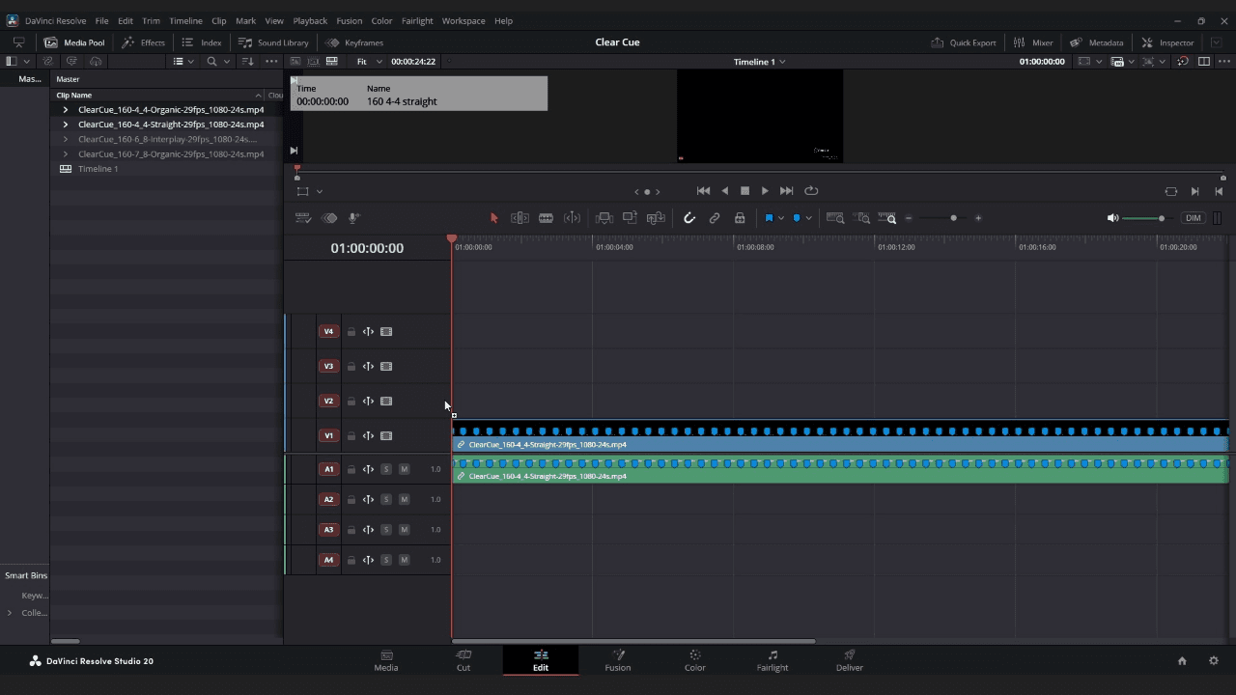Viewport: 1236px width, 695px height.
Task: Activate the normal Selection mode arrow
Action: coord(494,217)
